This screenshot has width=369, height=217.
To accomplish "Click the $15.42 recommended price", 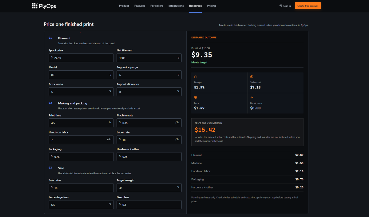I will 205,130.
